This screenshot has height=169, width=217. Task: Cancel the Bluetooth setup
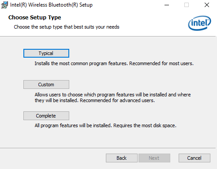195,158
